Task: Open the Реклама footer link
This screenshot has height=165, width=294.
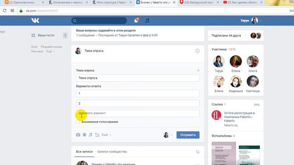Action: tap(37, 51)
